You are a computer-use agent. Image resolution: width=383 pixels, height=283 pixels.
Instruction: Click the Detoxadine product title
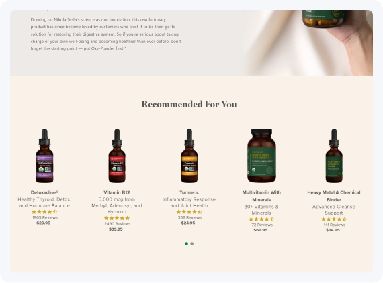[44, 192]
